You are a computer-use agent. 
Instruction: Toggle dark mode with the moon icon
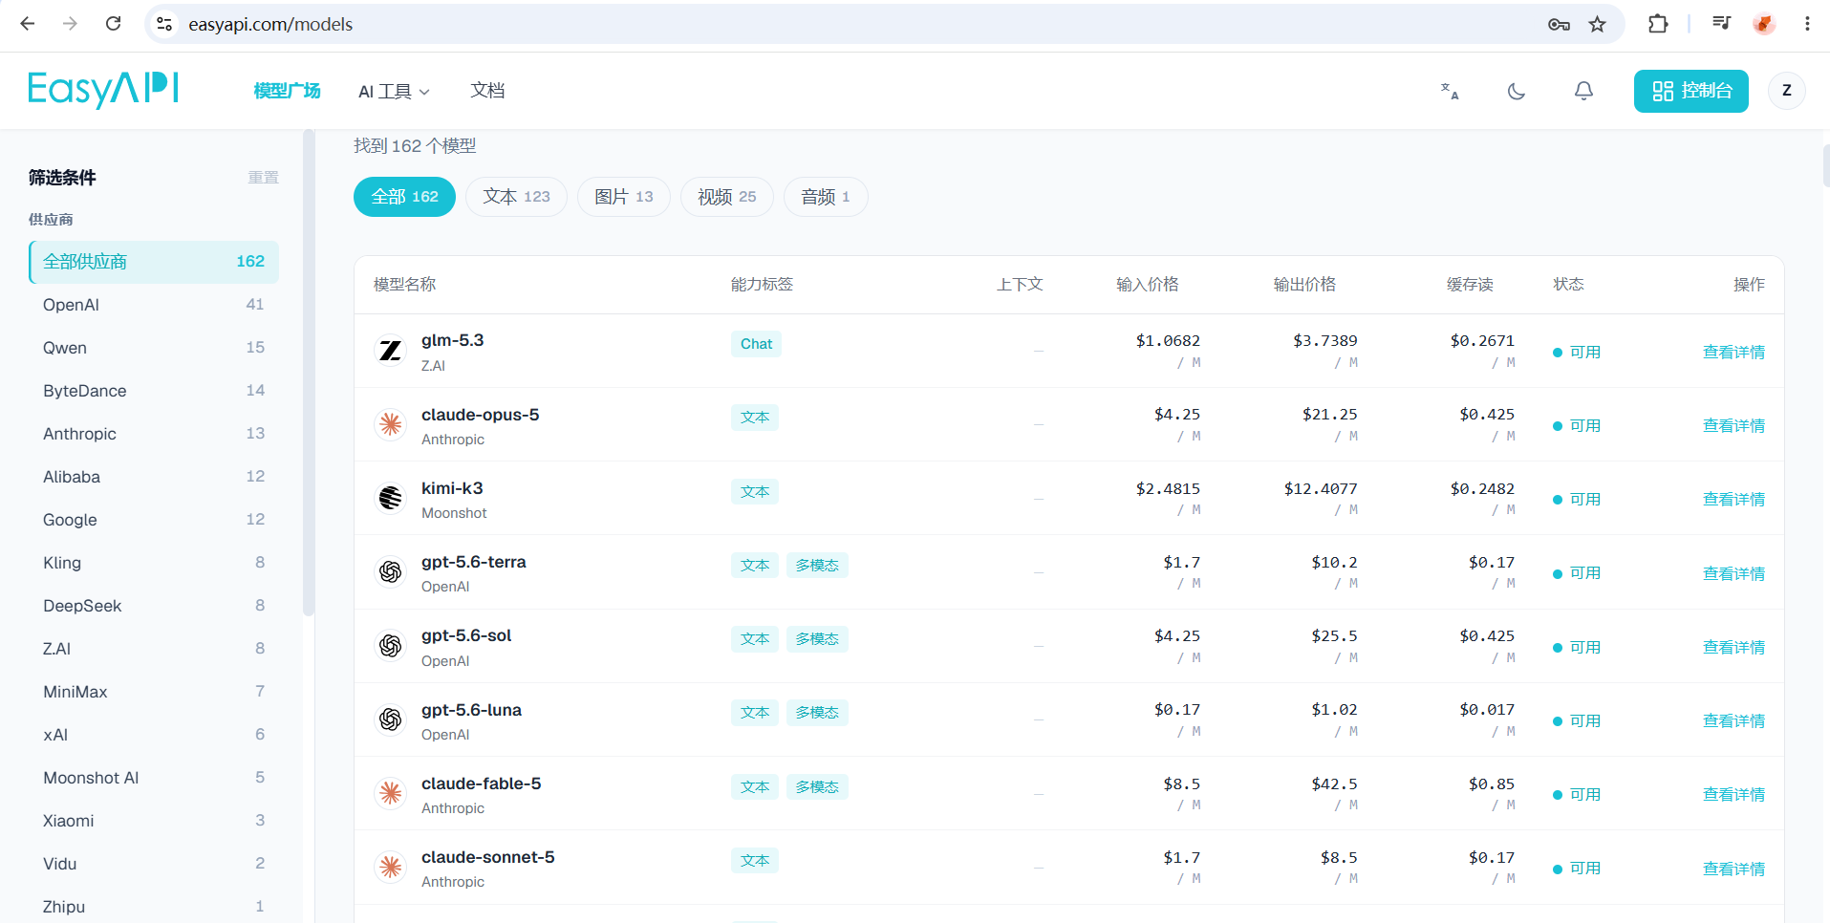point(1517,91)
